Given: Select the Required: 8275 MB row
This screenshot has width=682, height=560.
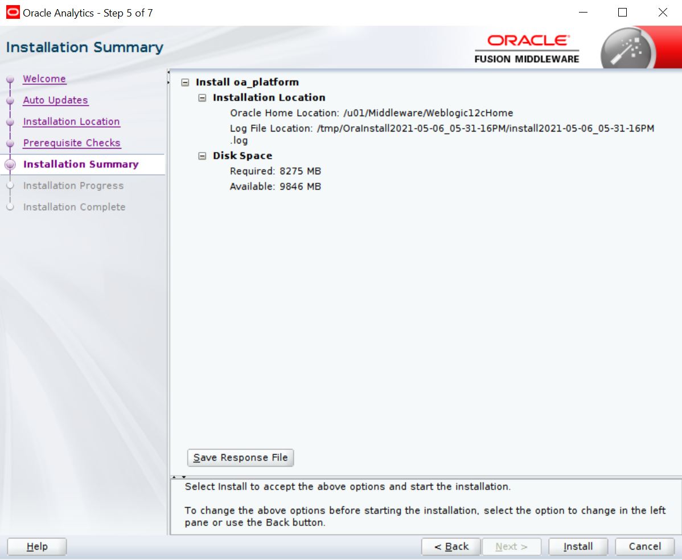Looking at the screenshot, I should tap(276, 171).
